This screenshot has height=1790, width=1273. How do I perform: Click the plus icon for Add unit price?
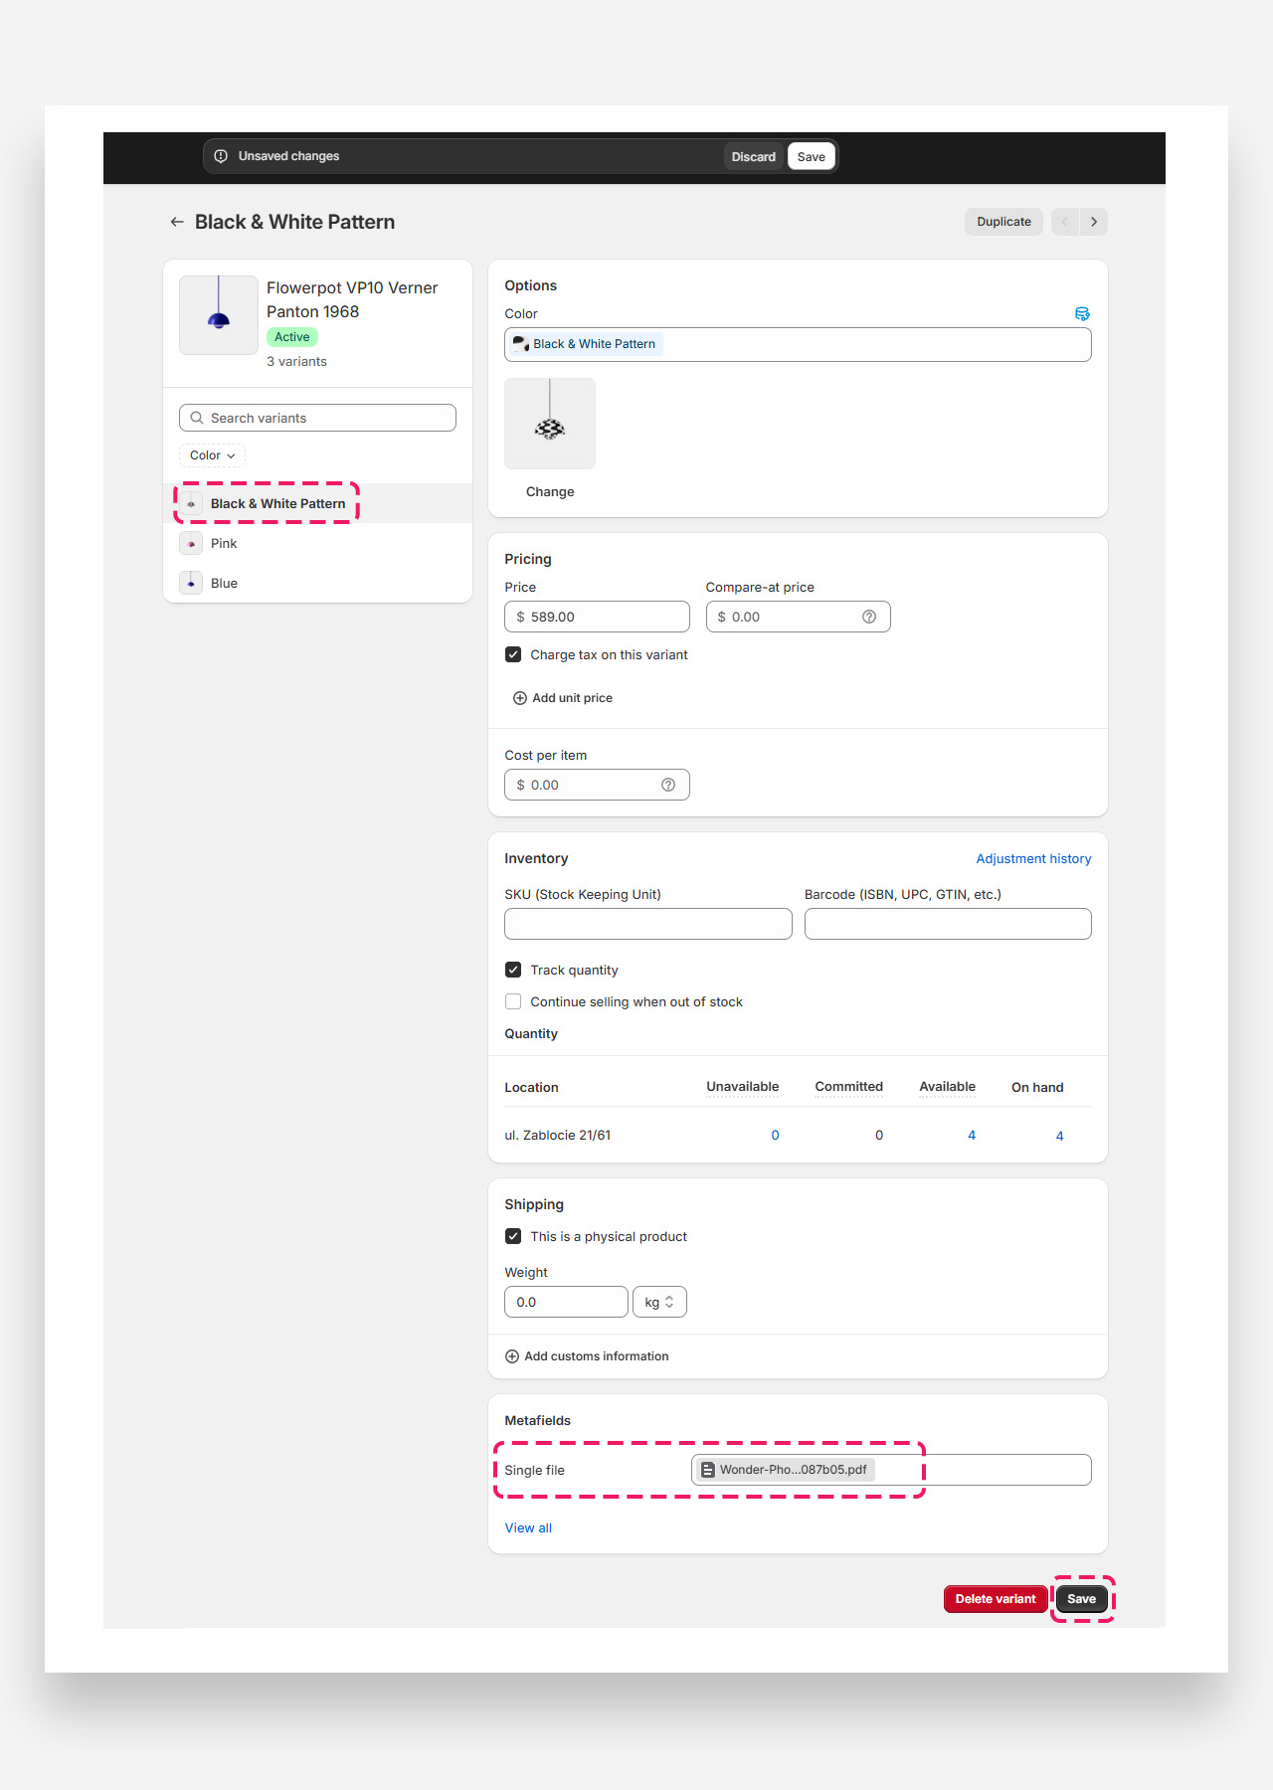point(519,698)
